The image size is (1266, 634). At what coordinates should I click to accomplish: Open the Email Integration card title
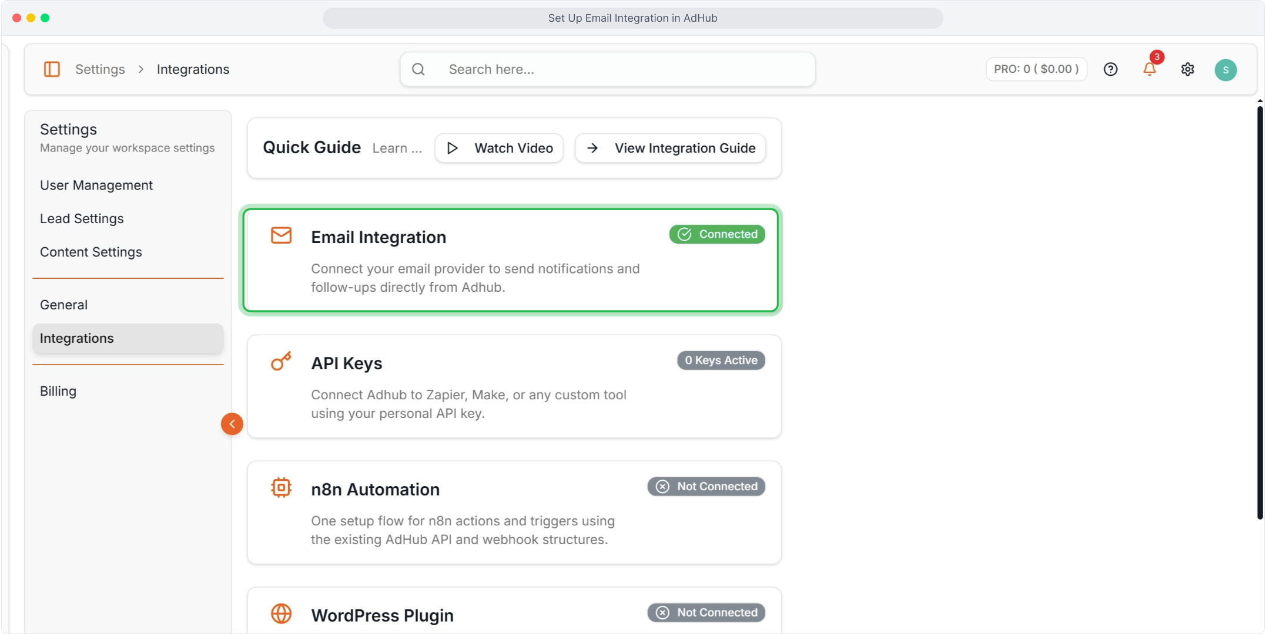[379, 237]
